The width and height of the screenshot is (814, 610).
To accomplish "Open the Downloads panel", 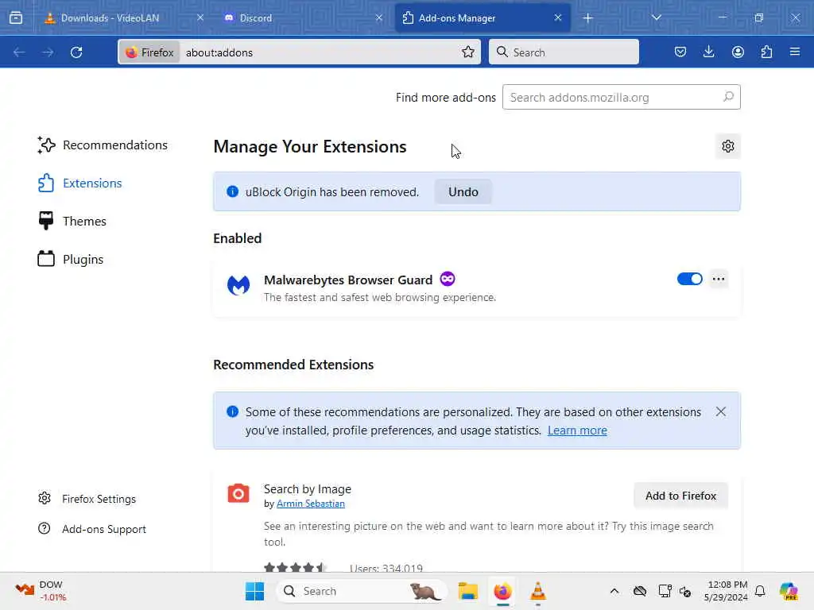I will pyautogui.click(x=708, y=52).
